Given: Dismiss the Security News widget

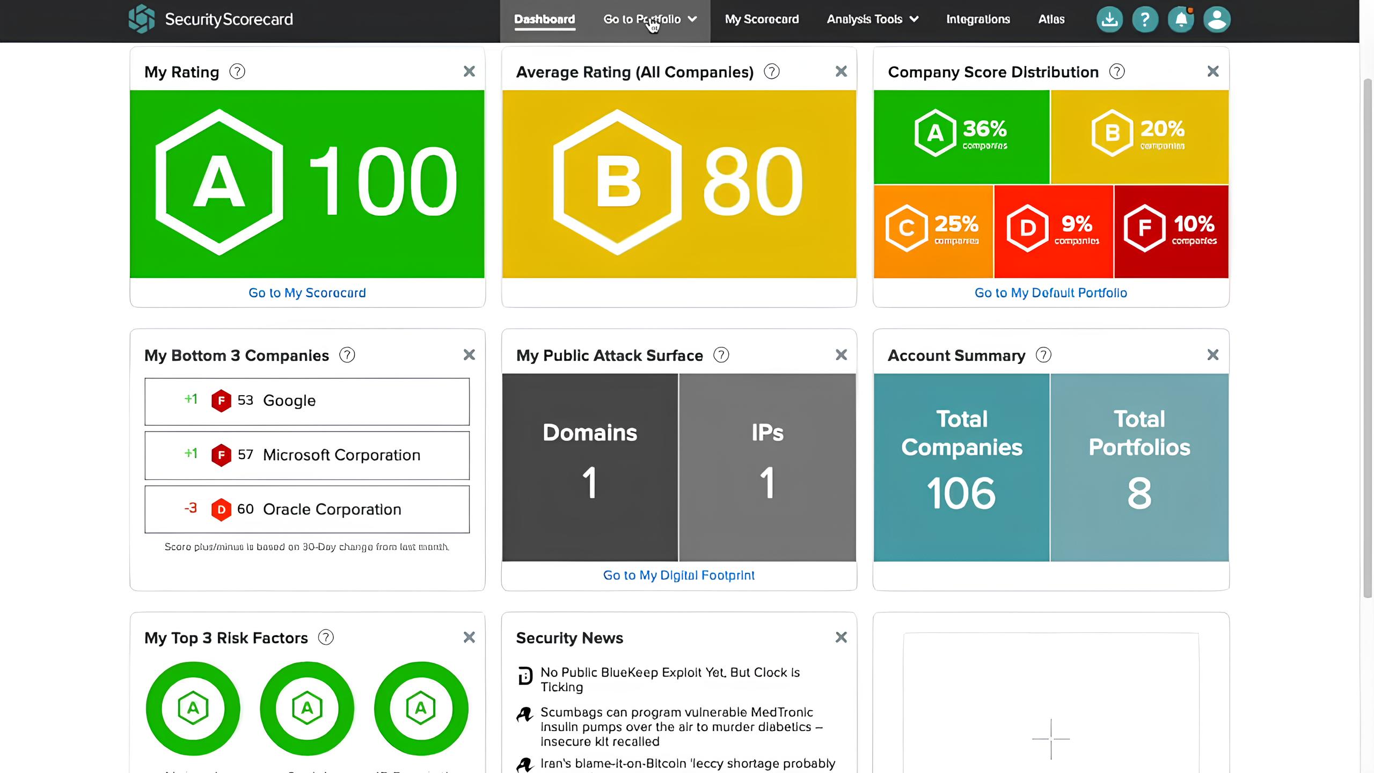Looking at the screenshot, I should [x=841, y=637].
